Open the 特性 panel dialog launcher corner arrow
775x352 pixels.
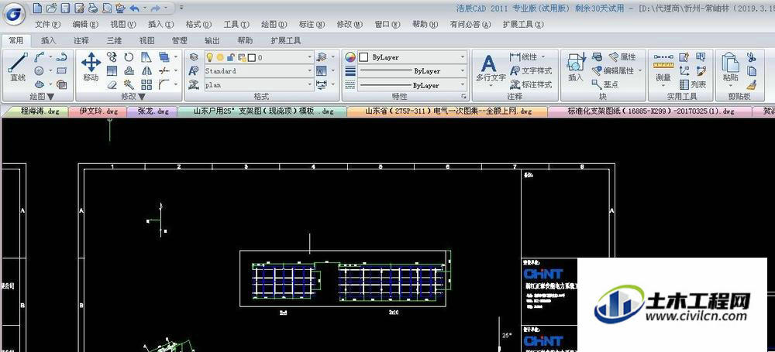(463, 97)
